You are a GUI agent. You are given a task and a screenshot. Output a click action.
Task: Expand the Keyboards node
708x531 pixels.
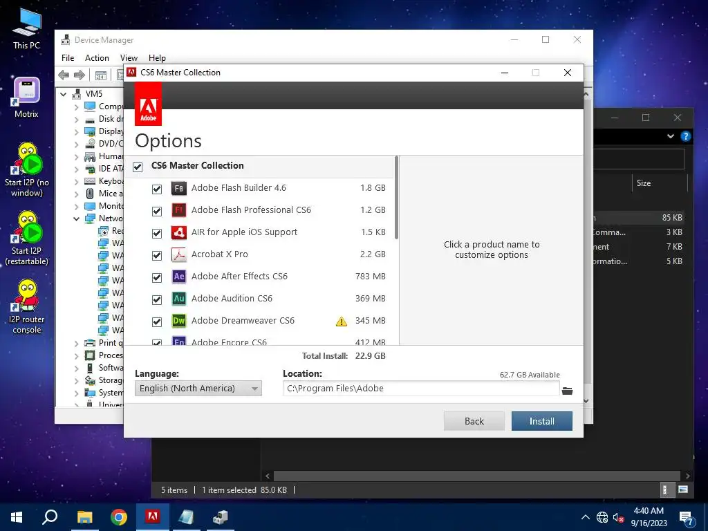pyautogui.click(x=76, y=182)
